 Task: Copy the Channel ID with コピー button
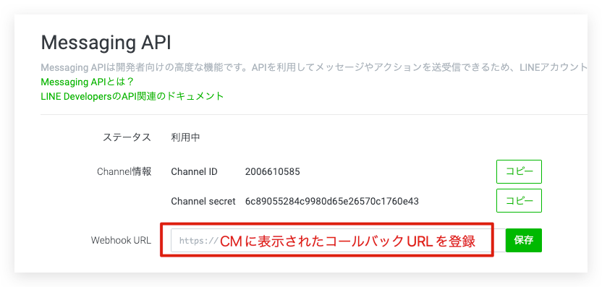[x=519, y=172]
